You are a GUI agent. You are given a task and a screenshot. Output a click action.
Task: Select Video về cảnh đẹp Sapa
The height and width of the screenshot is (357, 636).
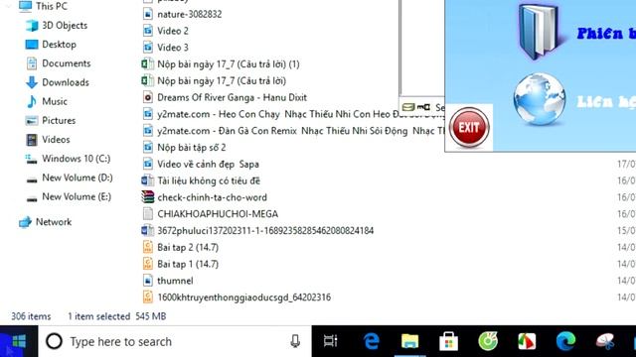pos(208,164)
